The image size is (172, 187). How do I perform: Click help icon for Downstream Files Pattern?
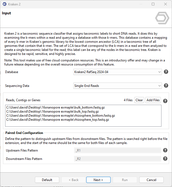165,159
